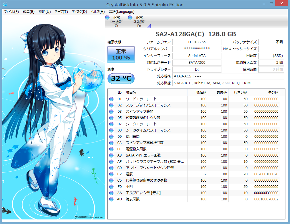Open the ヘルプ(H) menu
The width and height of the screenshot is (290, 224).
[98, 12]
